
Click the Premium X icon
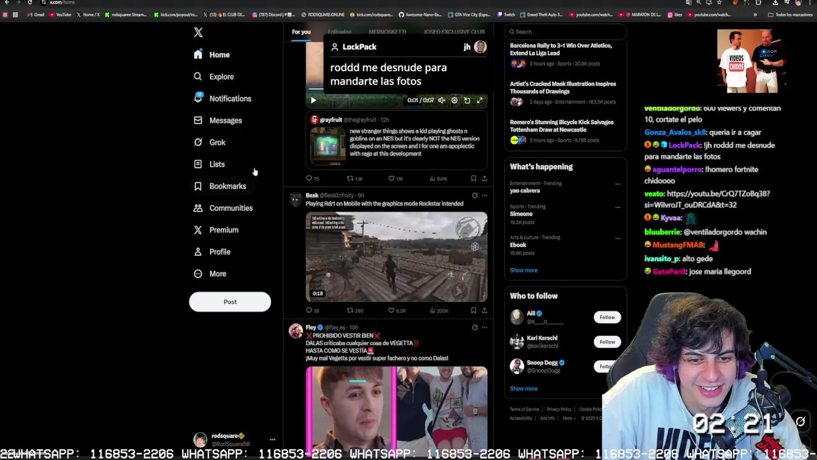tap(198, 230)
